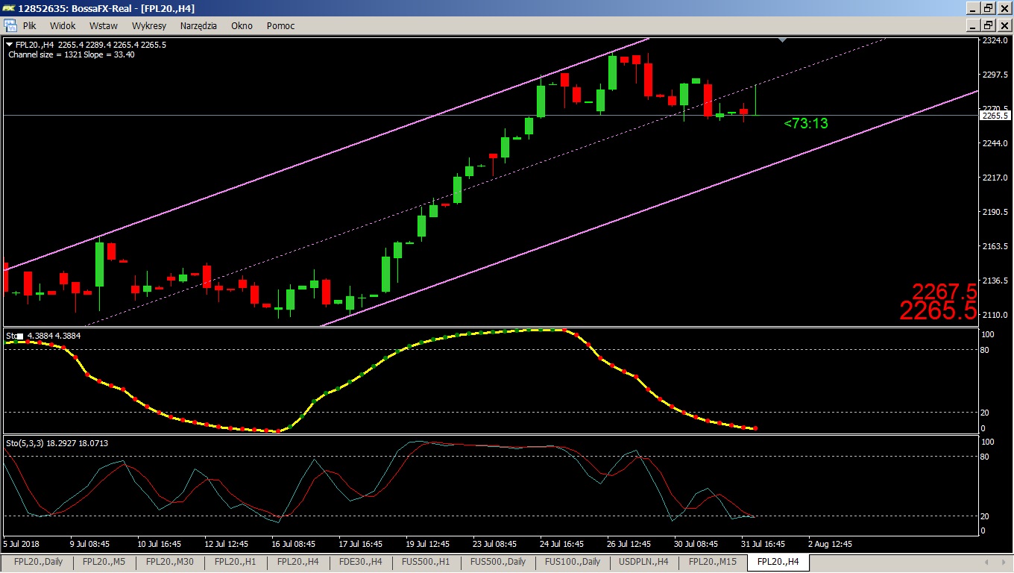
Task: Expand the triangle before FPL20.,H4 chart title
Action: (10, 45)
